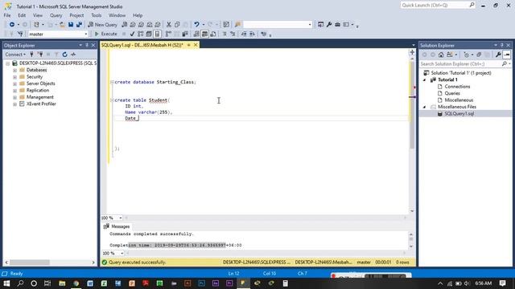Click the taskbar Search icon
The height and width of the screenshot is (289, 515).
20,283
